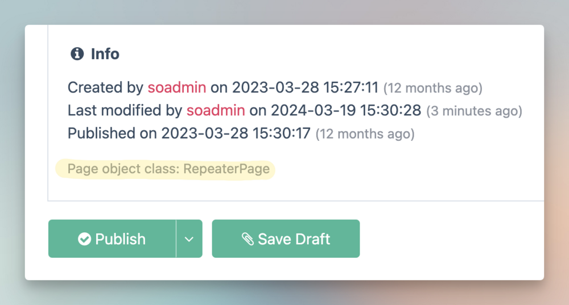Screen dimensions: 569x305
Task: Click the modified timestamp 2024-03-19 15:30:28
Action: click(x=346, y=110)
